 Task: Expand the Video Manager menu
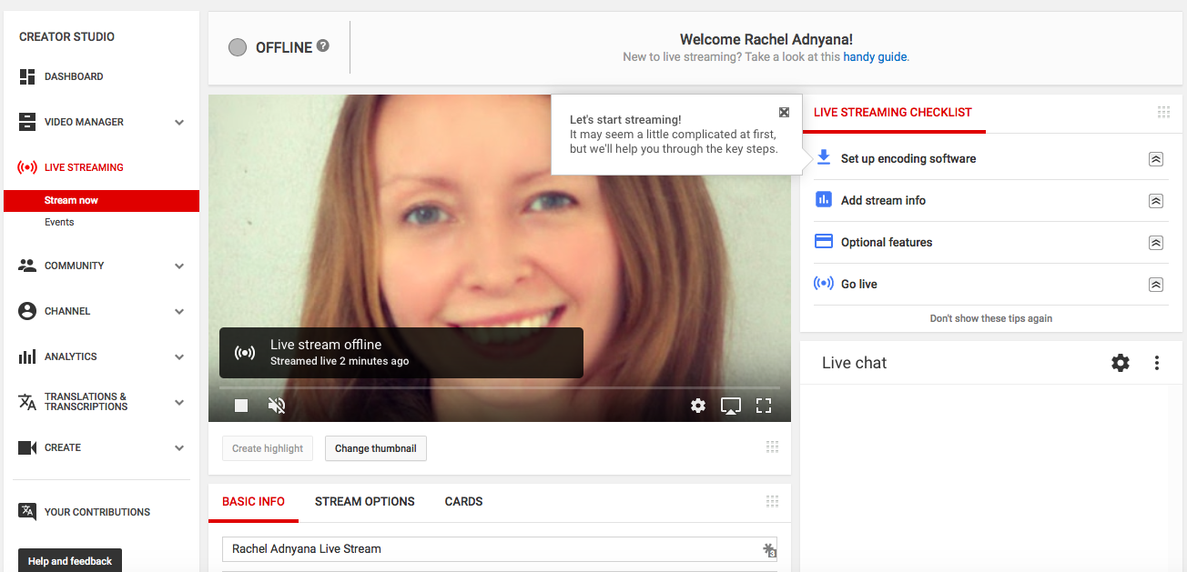(179, 122)
